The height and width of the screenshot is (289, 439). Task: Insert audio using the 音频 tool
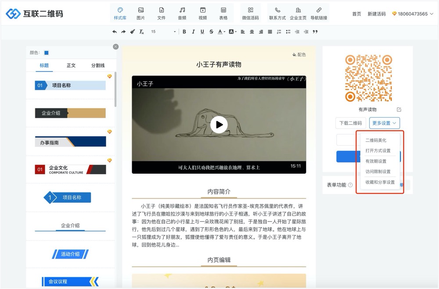coord(182,14)
